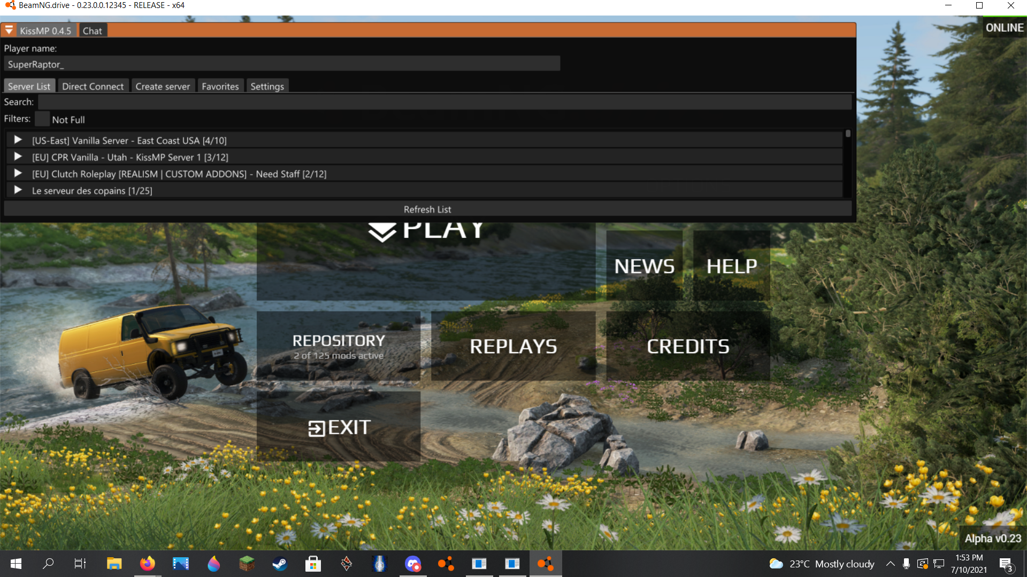Image resolution: width=1027 pixels, height=577 pixels.
Task: Open the Direct Connect tab
Action: tap(93, 86)
